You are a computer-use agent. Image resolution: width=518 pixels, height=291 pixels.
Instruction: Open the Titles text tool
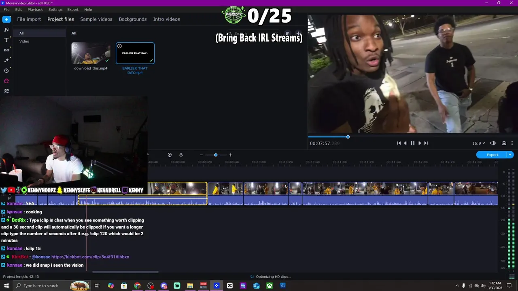click(x=6, y=40)
